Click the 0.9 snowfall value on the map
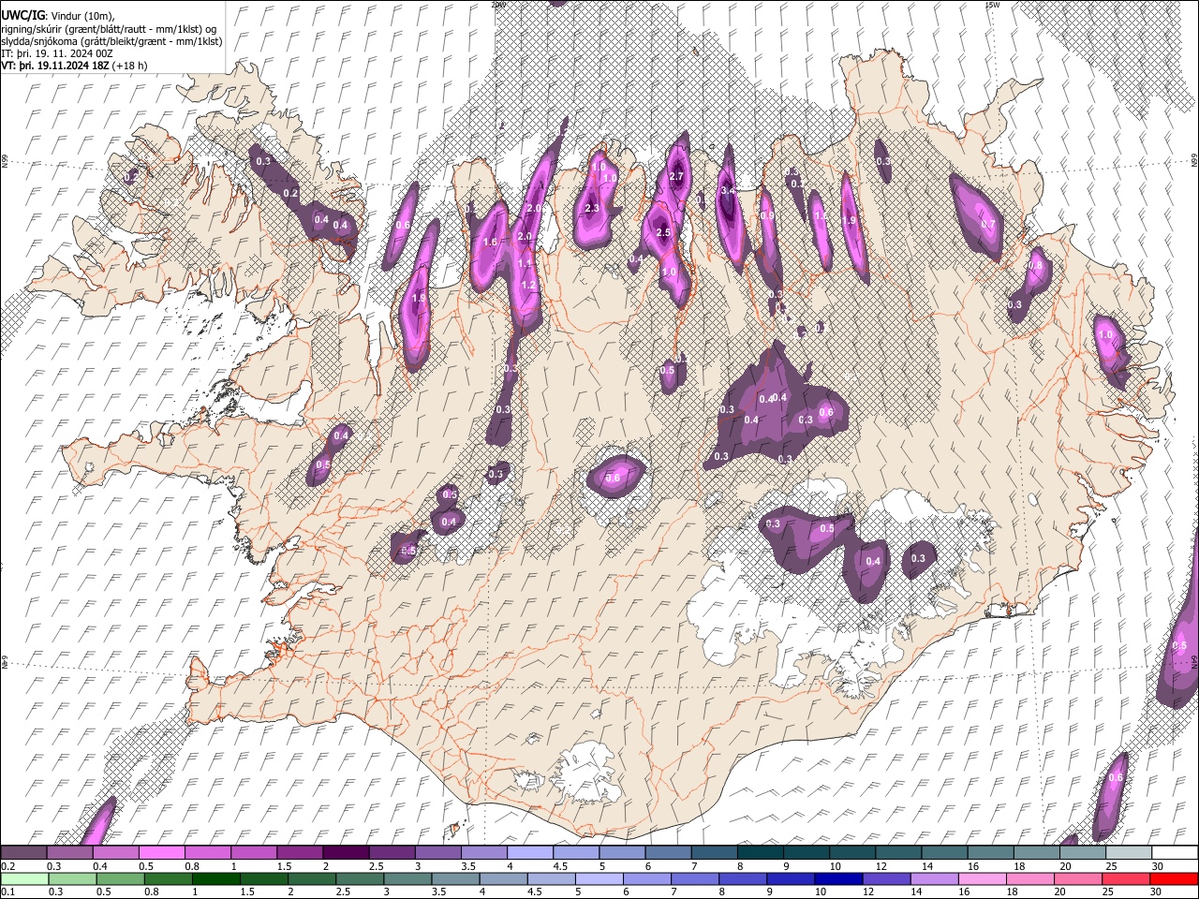The image size is (1199, 899). pyautogui.click(x=767, y=215)
